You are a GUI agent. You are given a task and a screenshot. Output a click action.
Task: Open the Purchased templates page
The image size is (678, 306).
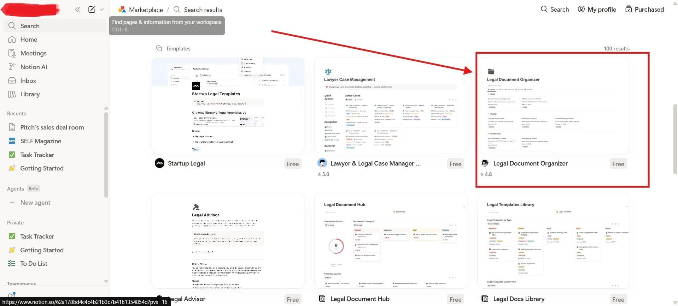[x=644, y=10]
